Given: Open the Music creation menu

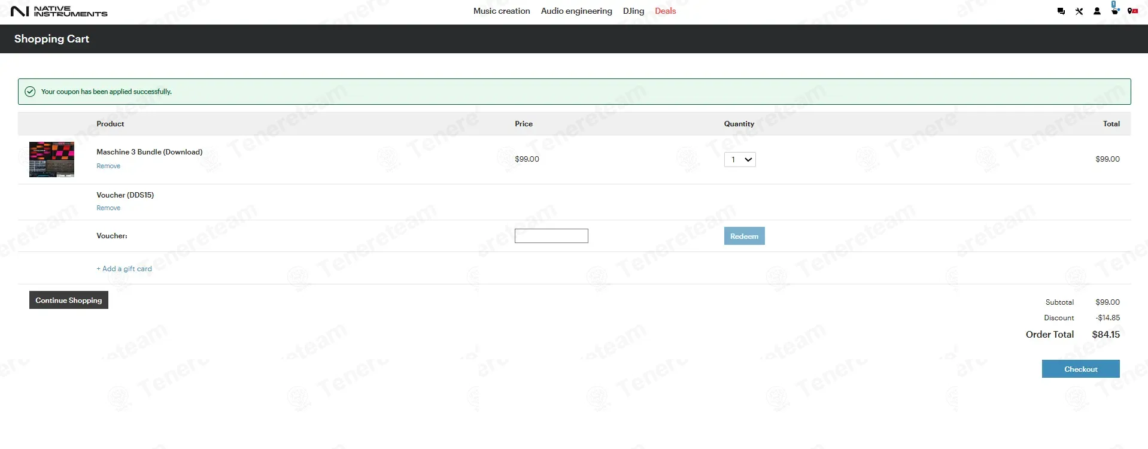Looking at the screenshot, I should point(501,11).
